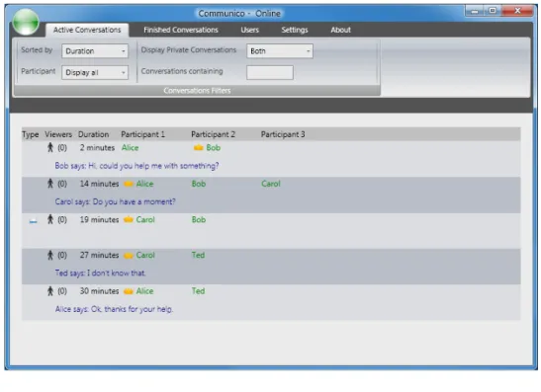Click Ted in the 30 minutes conversation
Screen dimensions: 541x392
coord(199,291)
